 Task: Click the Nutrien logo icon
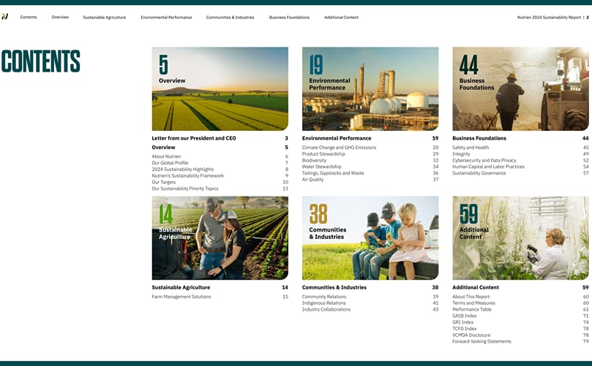point(4,17)
